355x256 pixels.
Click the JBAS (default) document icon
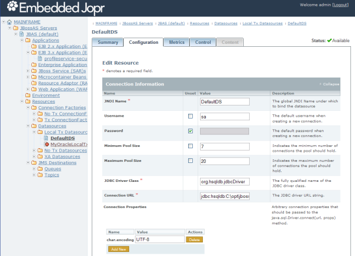[x=21, y=34]
